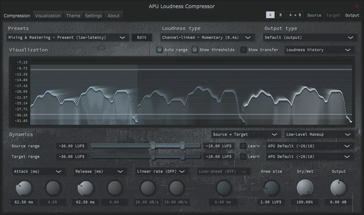
Task: Open the Low-Level Makeup dropdown
Action: coord(318,134)
